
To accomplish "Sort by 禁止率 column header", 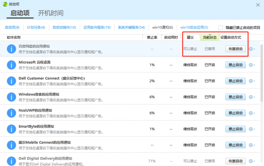I will coord(152,37).
